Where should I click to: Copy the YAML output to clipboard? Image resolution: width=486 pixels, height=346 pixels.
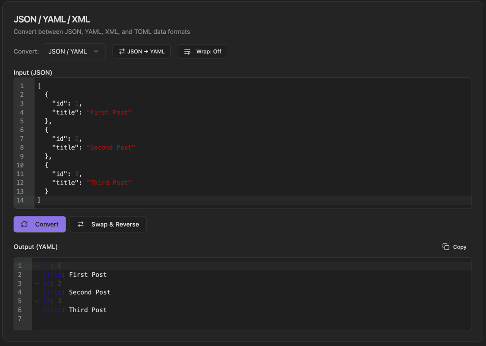point(454,247)
